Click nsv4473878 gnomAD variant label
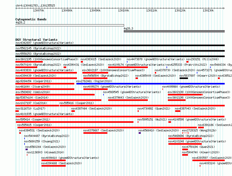The image size is (232, 176). pyautogui.click(x=156, y=59)
